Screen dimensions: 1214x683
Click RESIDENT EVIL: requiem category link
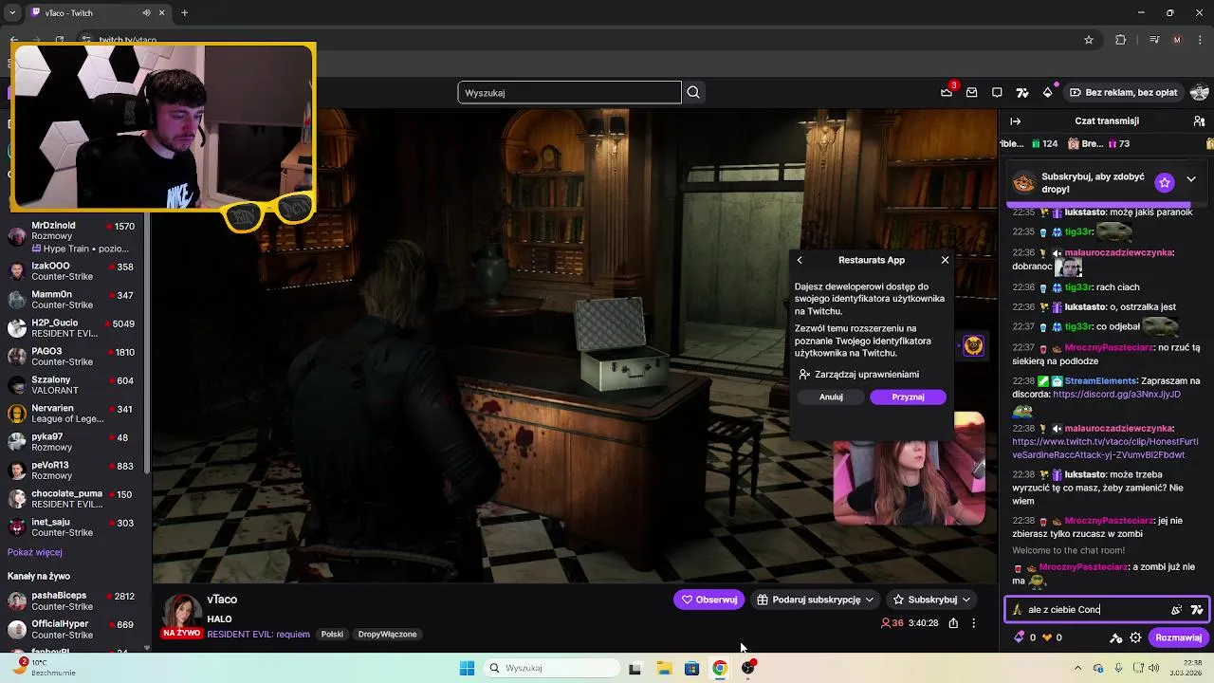pos(258,634)
